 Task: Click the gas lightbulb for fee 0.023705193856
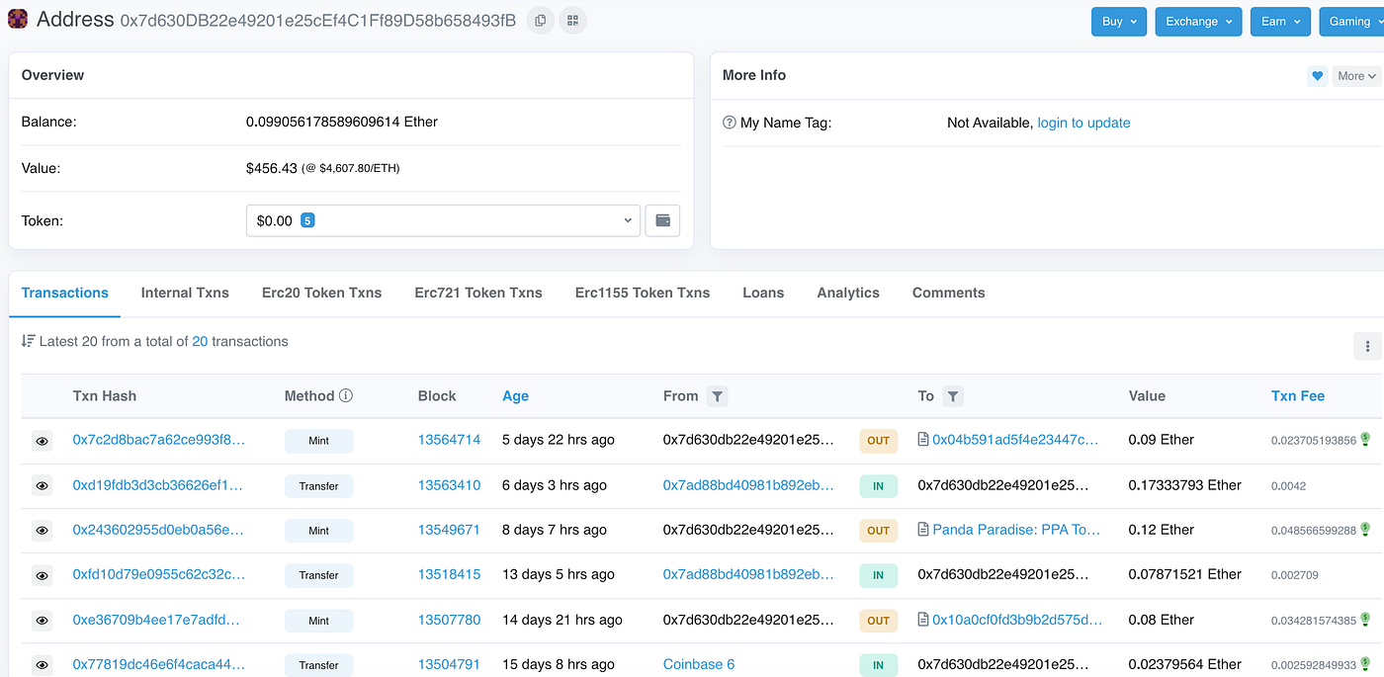click(1365, 440)
